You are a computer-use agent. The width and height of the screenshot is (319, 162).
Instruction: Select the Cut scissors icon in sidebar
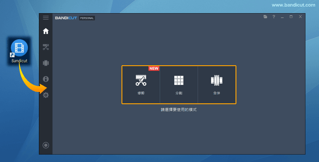click(46, 47)
